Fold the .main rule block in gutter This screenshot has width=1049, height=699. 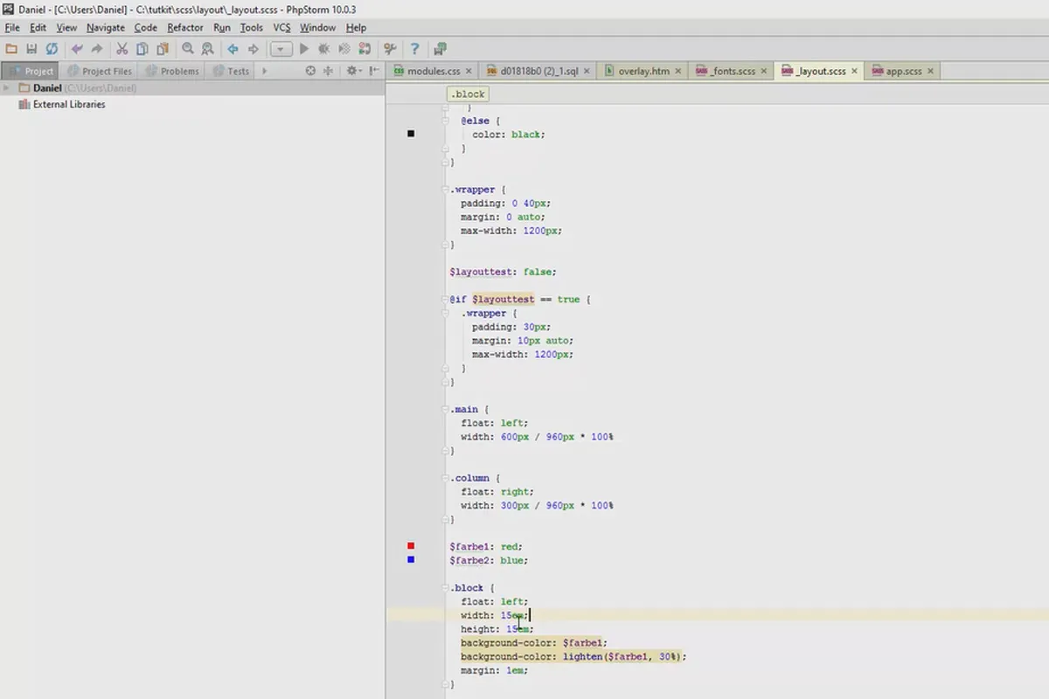point(447,409)
